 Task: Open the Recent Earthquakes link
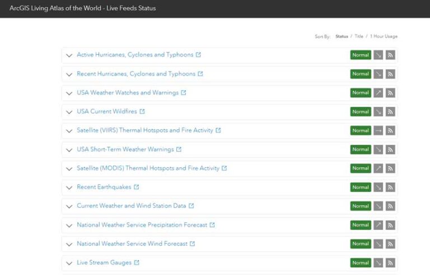coord(104,187)
